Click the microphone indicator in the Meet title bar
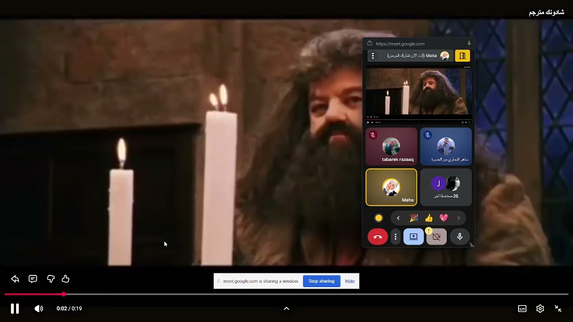The width and height of the screenshot is (573, 322). click(x=469, y=43)
